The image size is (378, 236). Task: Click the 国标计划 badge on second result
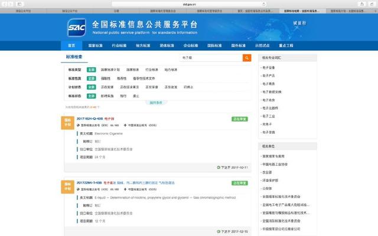point(67,187)
